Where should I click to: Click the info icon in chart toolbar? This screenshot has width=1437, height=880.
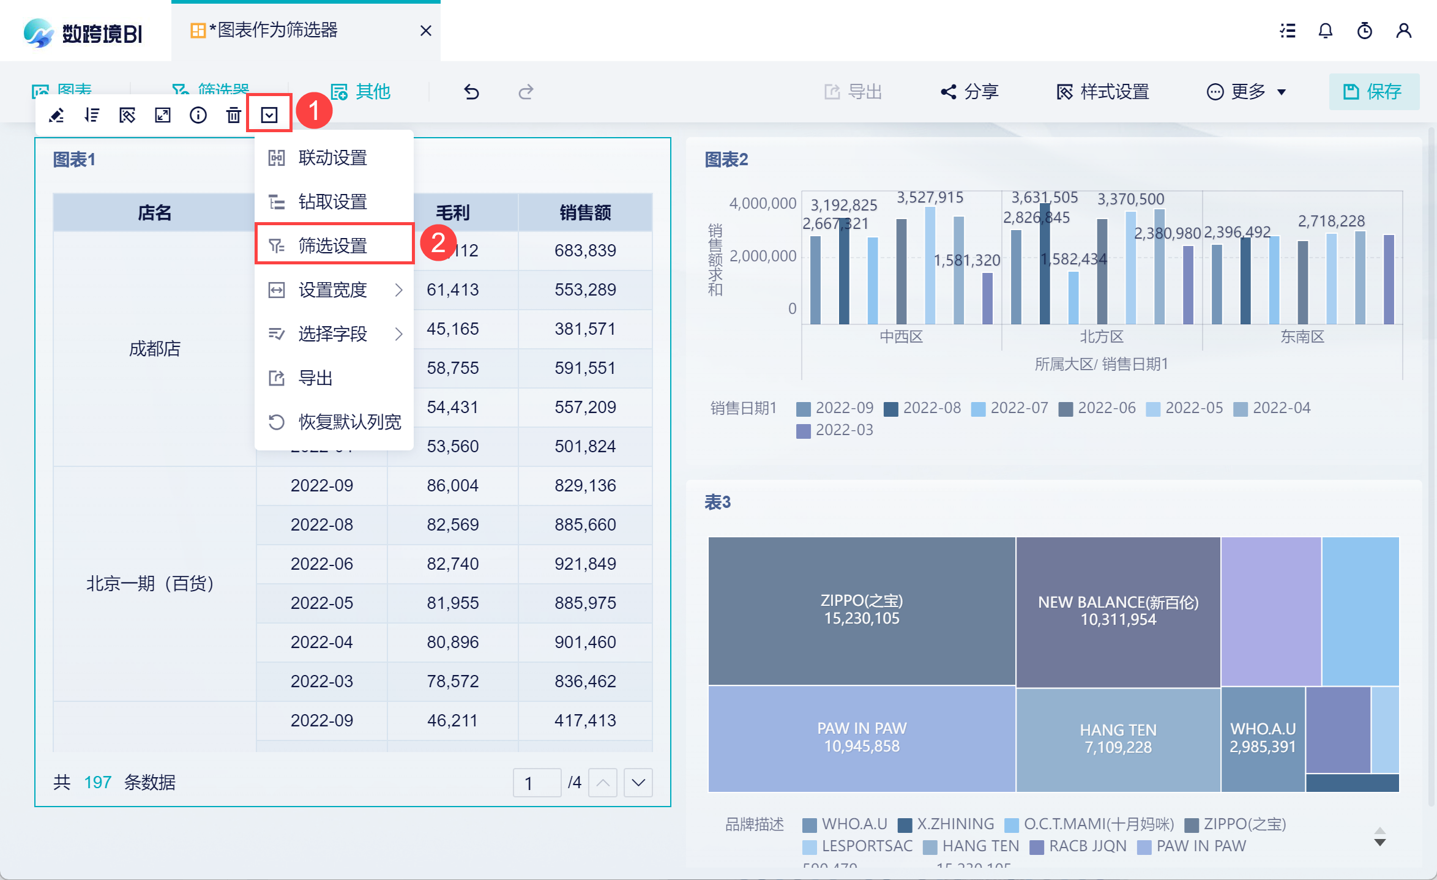click(x=198, y=115)
